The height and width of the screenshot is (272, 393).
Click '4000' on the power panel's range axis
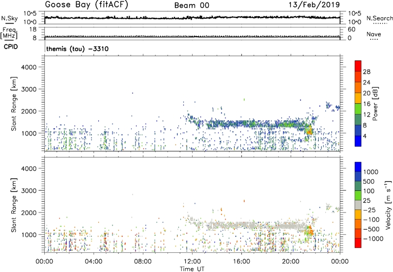click(28, 67)
